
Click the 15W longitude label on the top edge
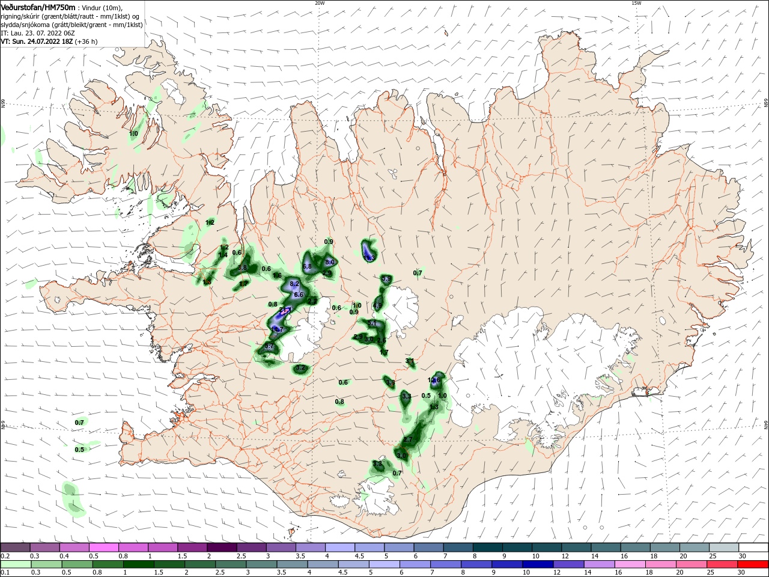(636, 3)
